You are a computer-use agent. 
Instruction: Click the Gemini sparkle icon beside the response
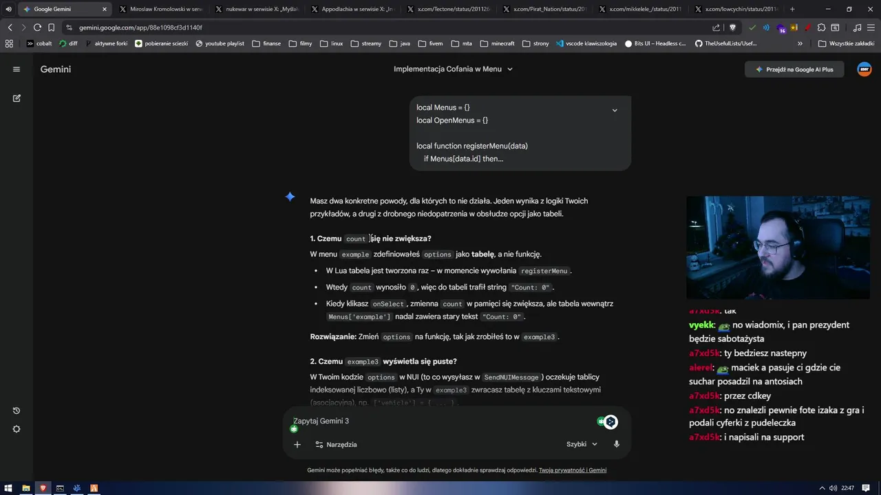coord(290,197)
